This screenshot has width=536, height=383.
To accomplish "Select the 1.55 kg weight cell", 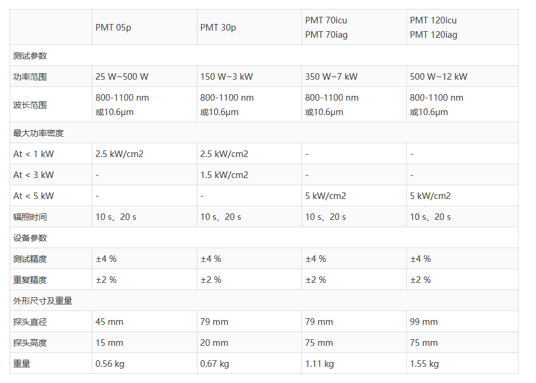I will (x=424, y=364).
